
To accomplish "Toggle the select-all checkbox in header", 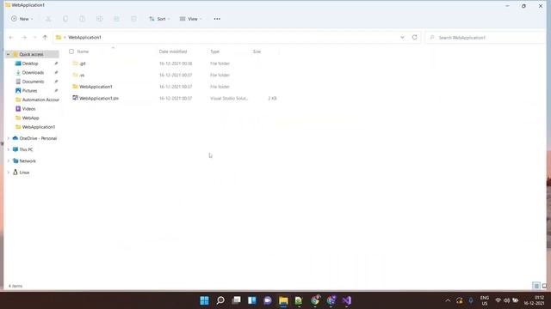I will pyautogui.click(x=71, y=51).
